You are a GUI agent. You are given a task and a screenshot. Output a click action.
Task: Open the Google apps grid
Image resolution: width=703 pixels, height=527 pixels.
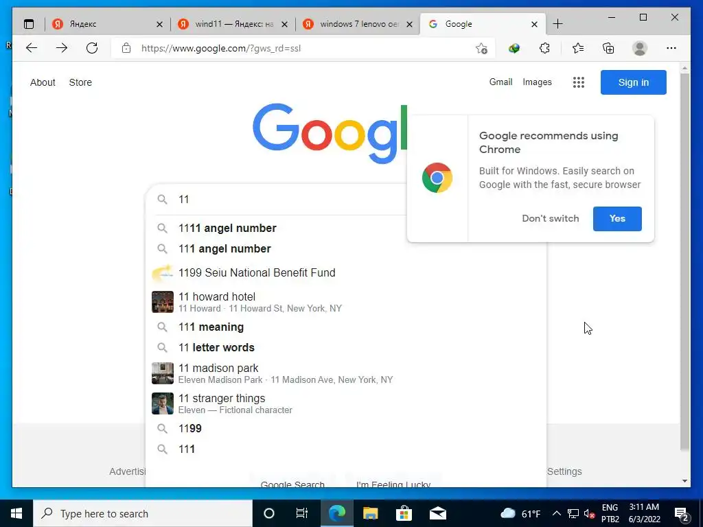coord(578,82)
